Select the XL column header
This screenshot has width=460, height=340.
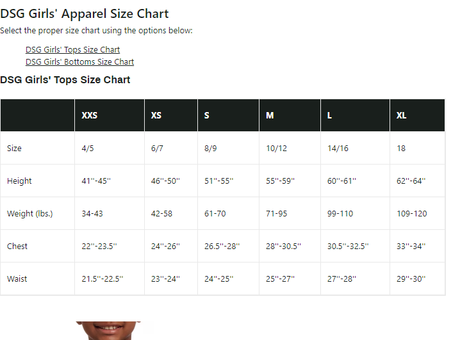(402, 115)
